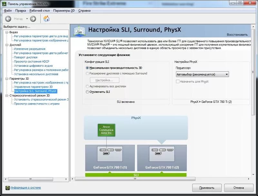Click task tree horizontal scrollbar thumb
Viewport: 258px width, 196px height.
[31, 179]
